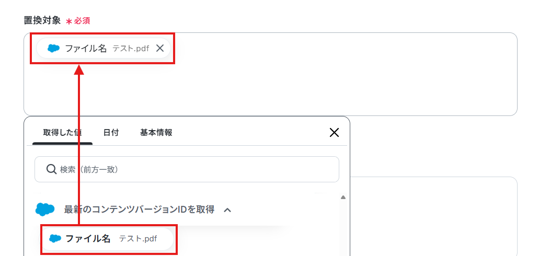
Task: Click the Salesforce icon in the list item
Action: 55,239
